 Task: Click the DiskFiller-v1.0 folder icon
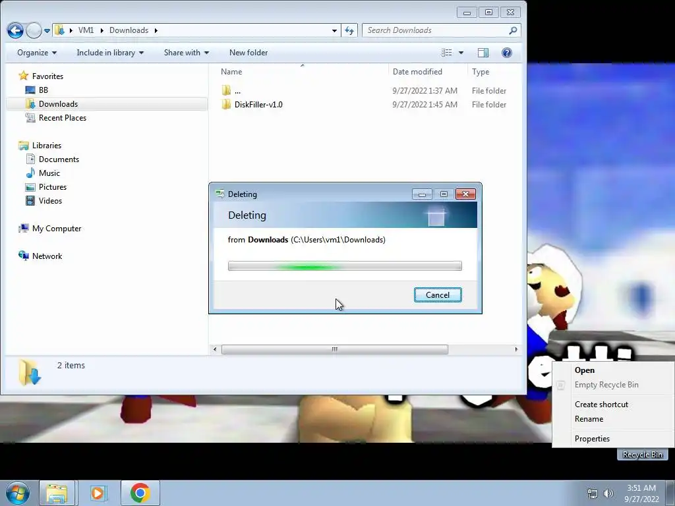click(226, 105)
